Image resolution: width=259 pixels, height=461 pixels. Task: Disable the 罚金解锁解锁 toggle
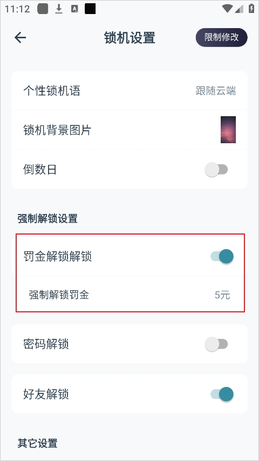pos(222,256)
